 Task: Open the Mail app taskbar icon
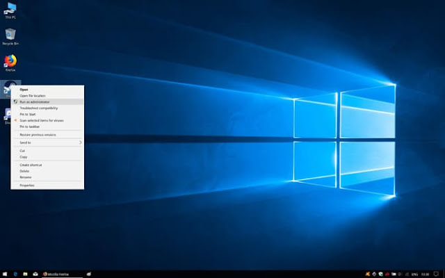[35, 274]
